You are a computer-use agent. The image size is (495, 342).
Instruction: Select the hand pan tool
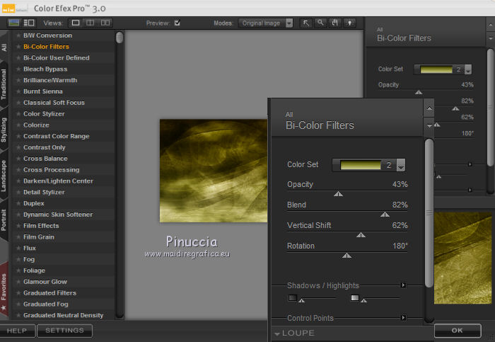[x=335, y=23]
